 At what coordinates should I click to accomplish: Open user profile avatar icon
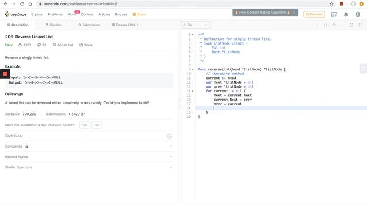tap(358, 14)
